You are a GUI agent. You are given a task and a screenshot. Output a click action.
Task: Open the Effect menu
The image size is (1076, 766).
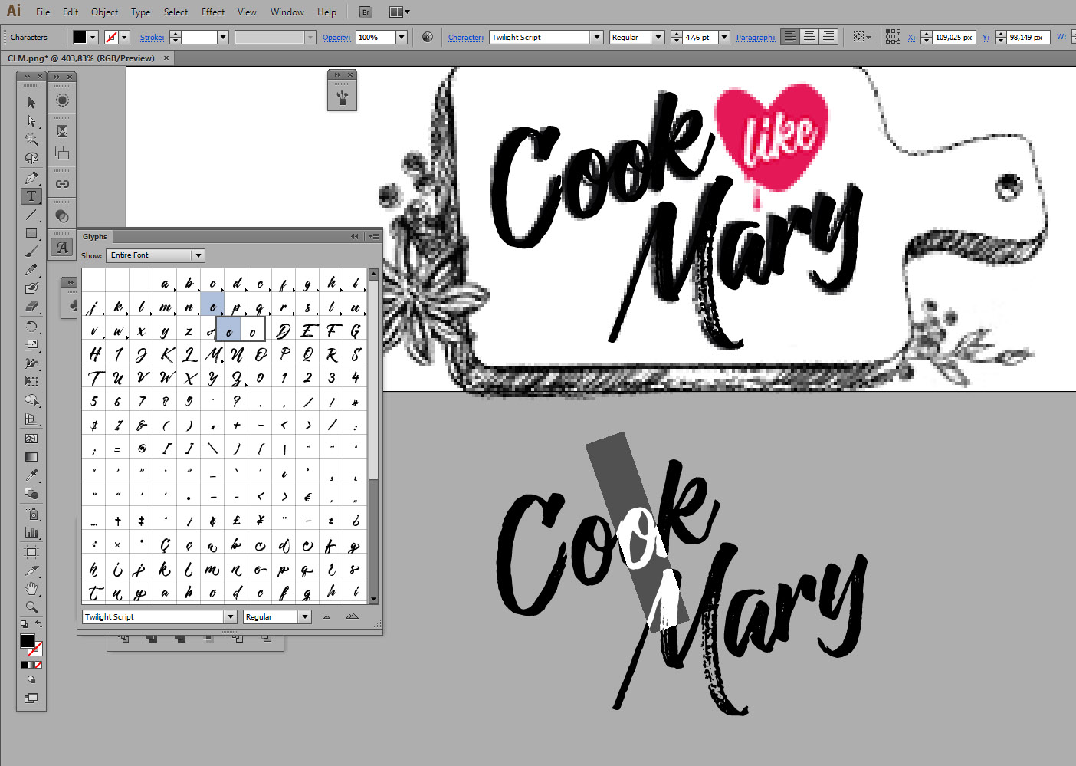coord(213,12)
